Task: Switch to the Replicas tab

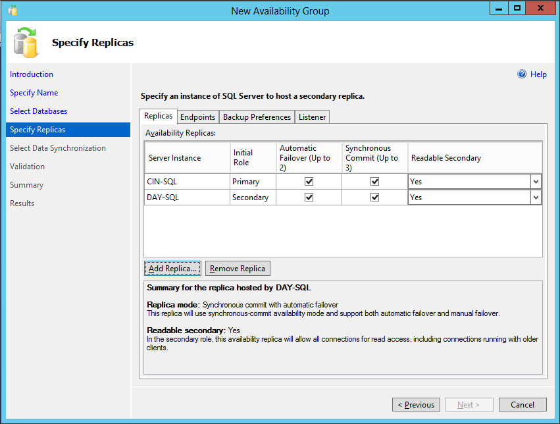Action: (158, 116)
